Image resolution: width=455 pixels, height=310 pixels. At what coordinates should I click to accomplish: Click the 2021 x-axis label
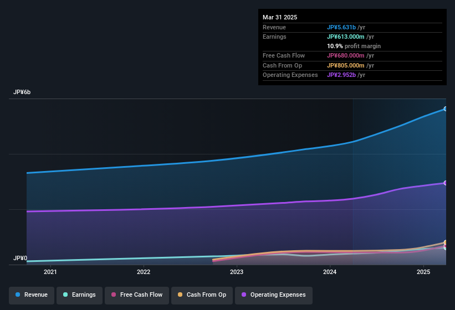[50, 272]
